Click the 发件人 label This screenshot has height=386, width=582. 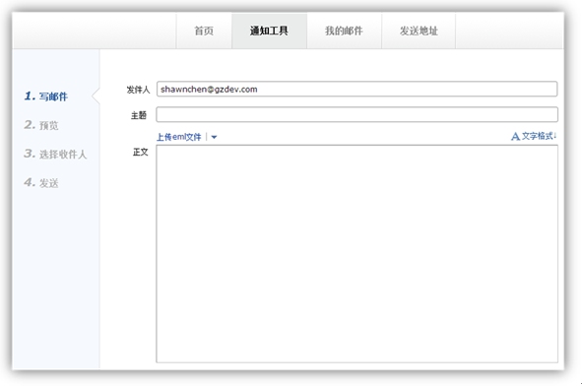click(138, 90)
